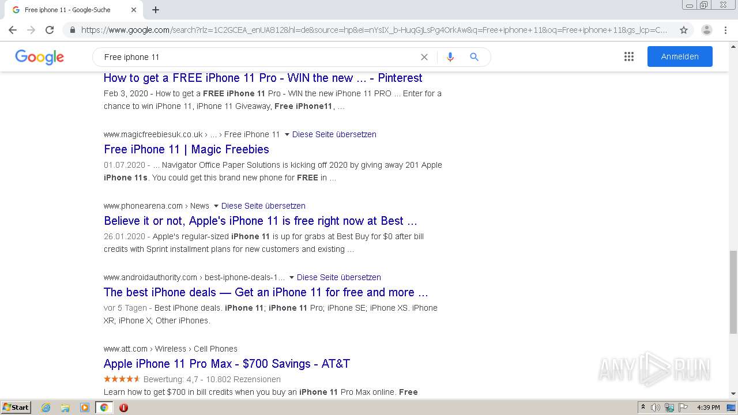The width and height of the screenshot is (738, 415).
Task: Select the Chrome taskbar button
Action: [x=104, y=408]
